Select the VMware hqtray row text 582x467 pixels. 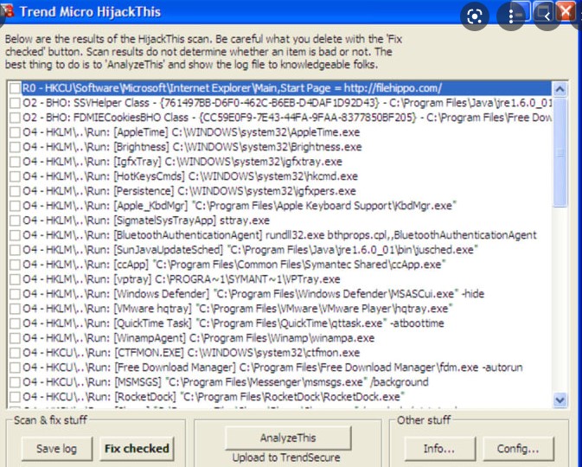(x=238, y=309)
